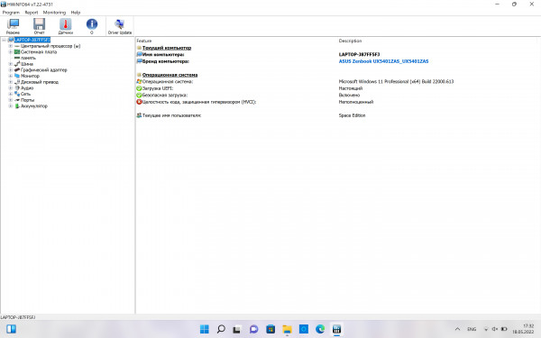
Task: Click the Имя компьютера row label
Action: (x=163, y=54)
